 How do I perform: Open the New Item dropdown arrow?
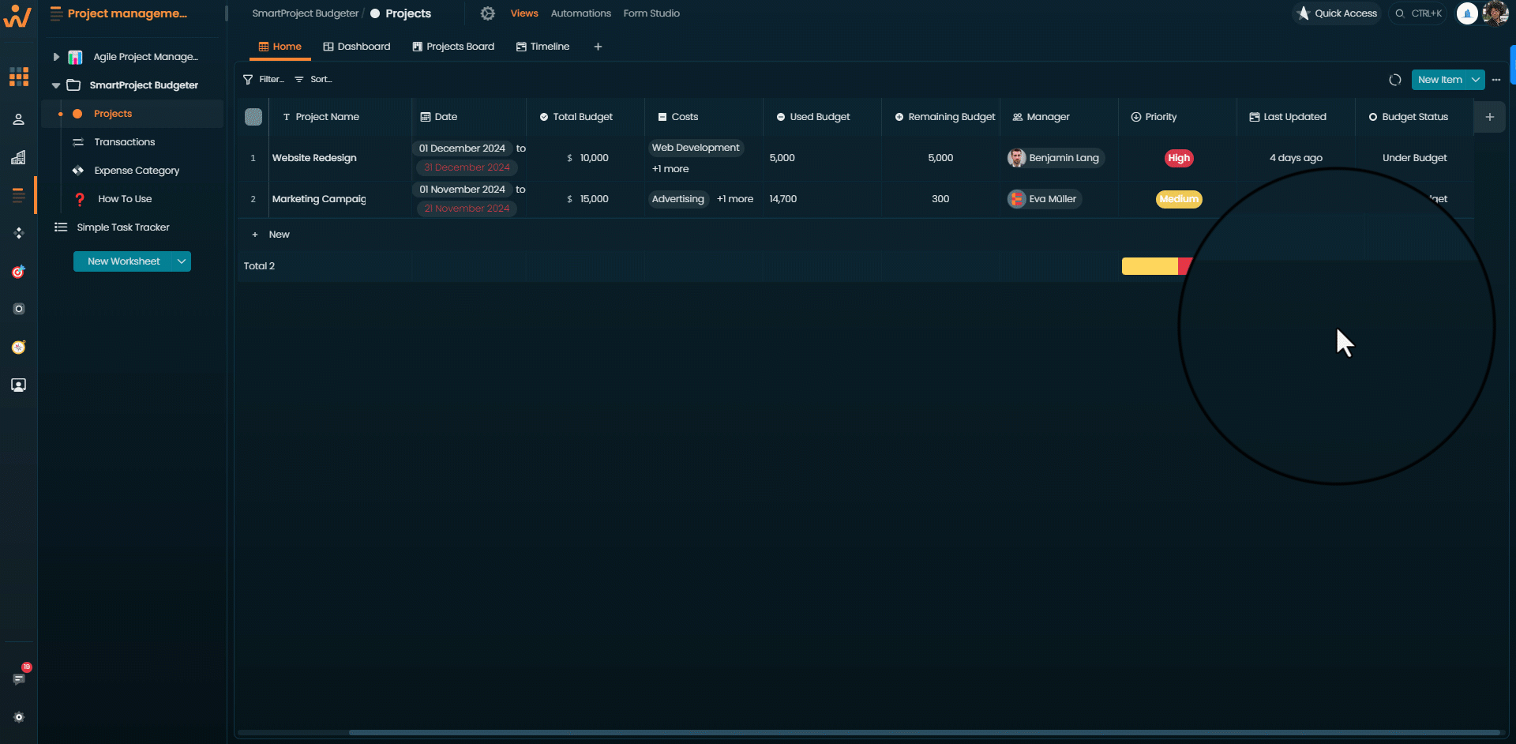1476,80
